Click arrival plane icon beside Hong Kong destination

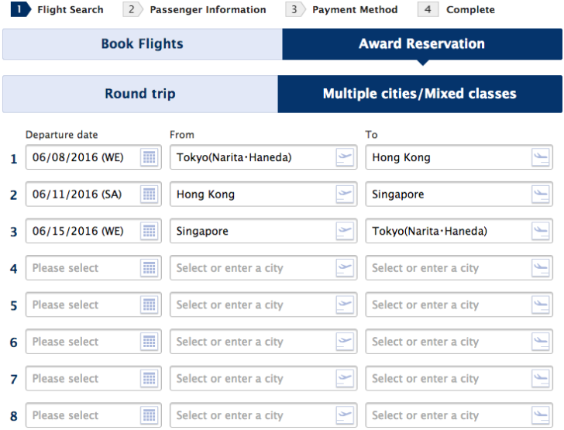tap(540, 157)
